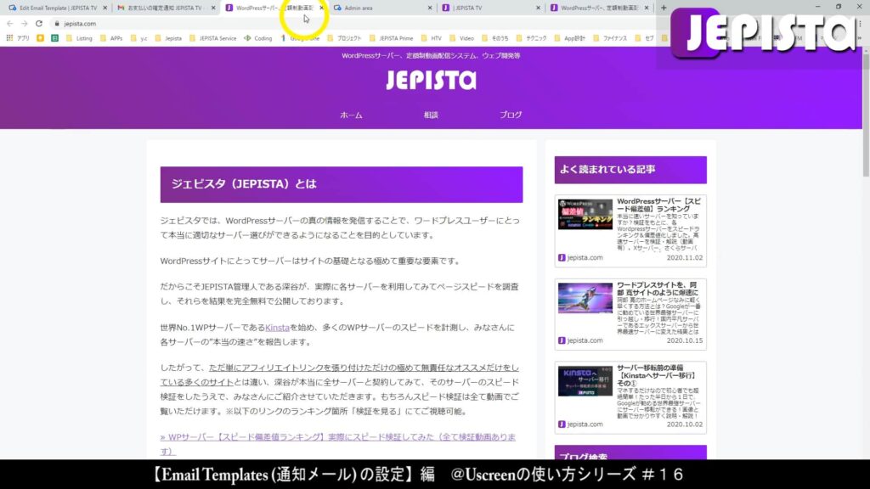Click the date 2020.10.02
Screen dimensions: 870x489
(x=684, y=424)
